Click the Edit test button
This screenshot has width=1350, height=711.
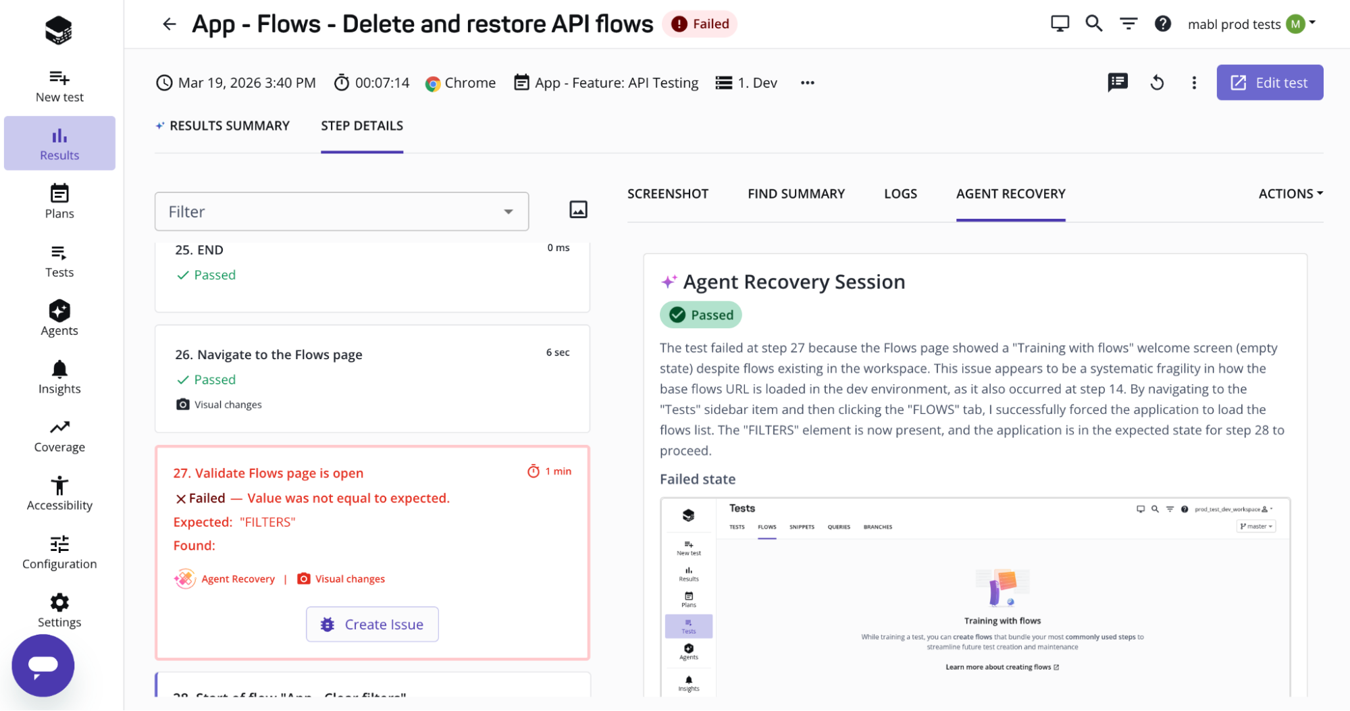coord(1270,82)
